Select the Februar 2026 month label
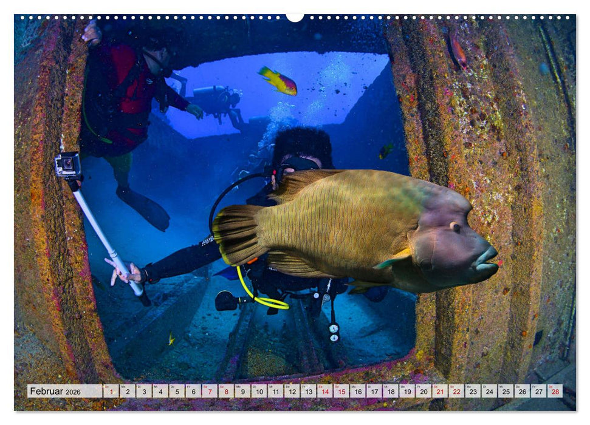This screenshot has width=590, height=425. (55, 392)
